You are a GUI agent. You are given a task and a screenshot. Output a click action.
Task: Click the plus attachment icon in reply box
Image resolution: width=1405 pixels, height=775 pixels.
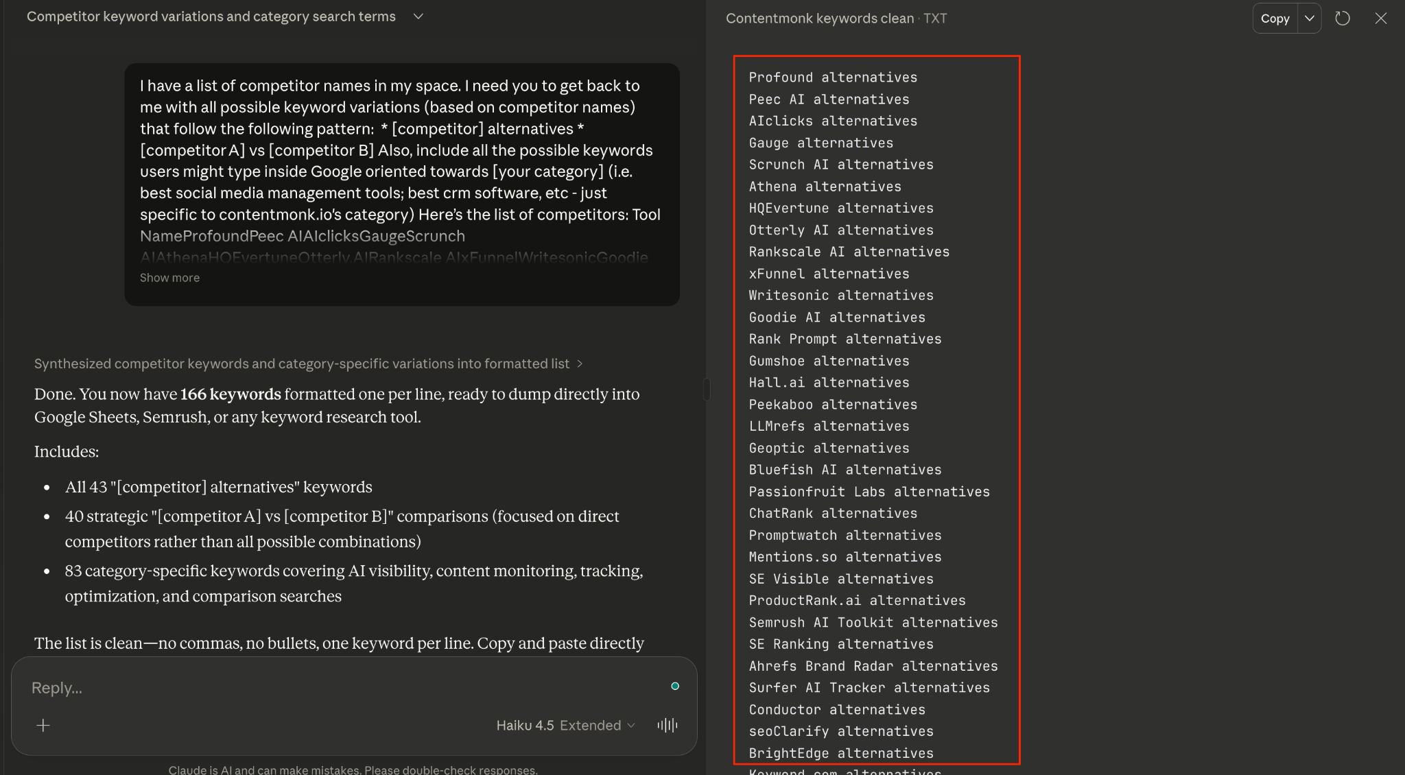click(43, 726)
